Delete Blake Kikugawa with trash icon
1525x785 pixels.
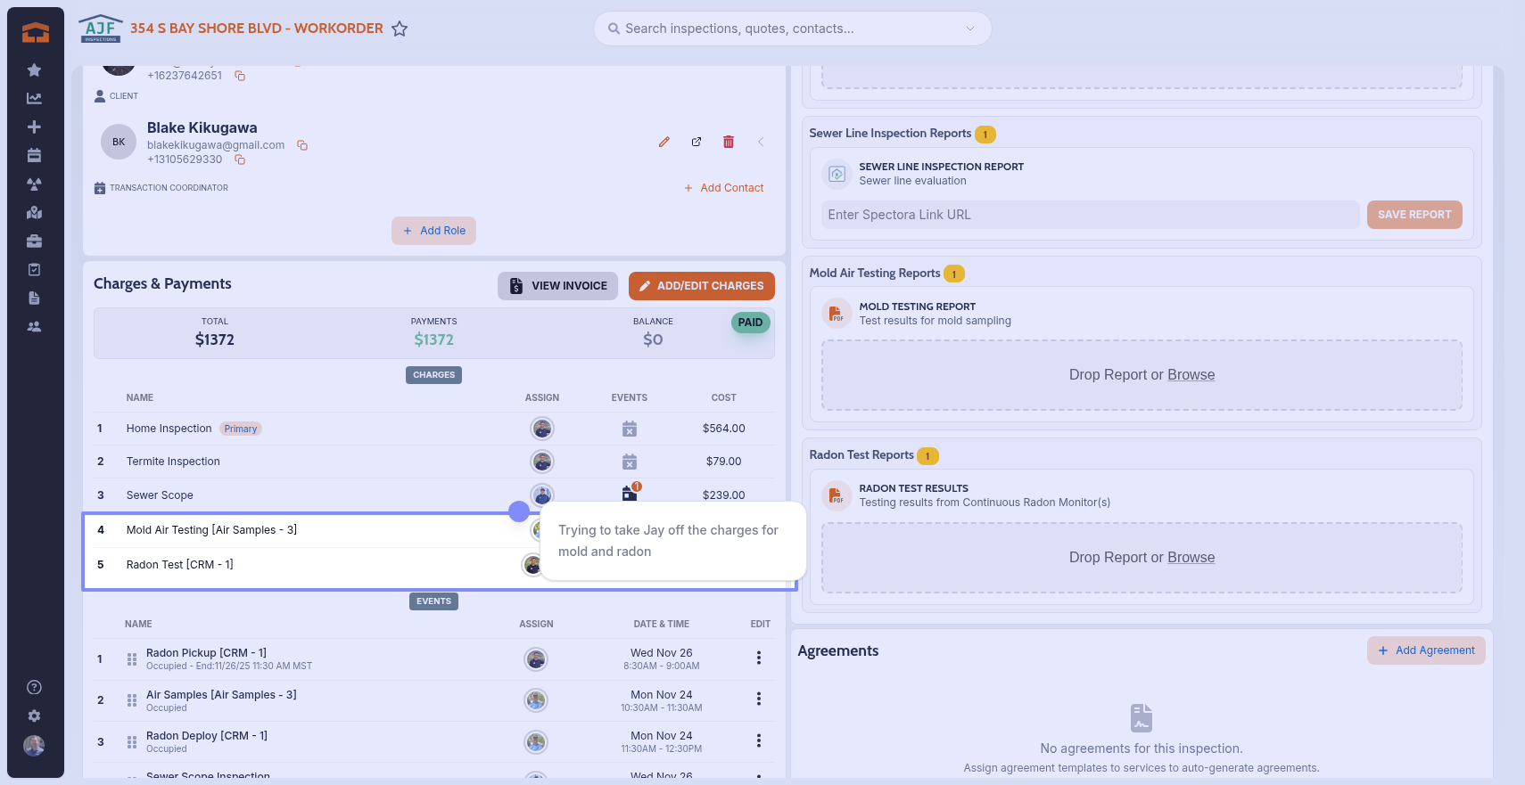coord(729,142)
